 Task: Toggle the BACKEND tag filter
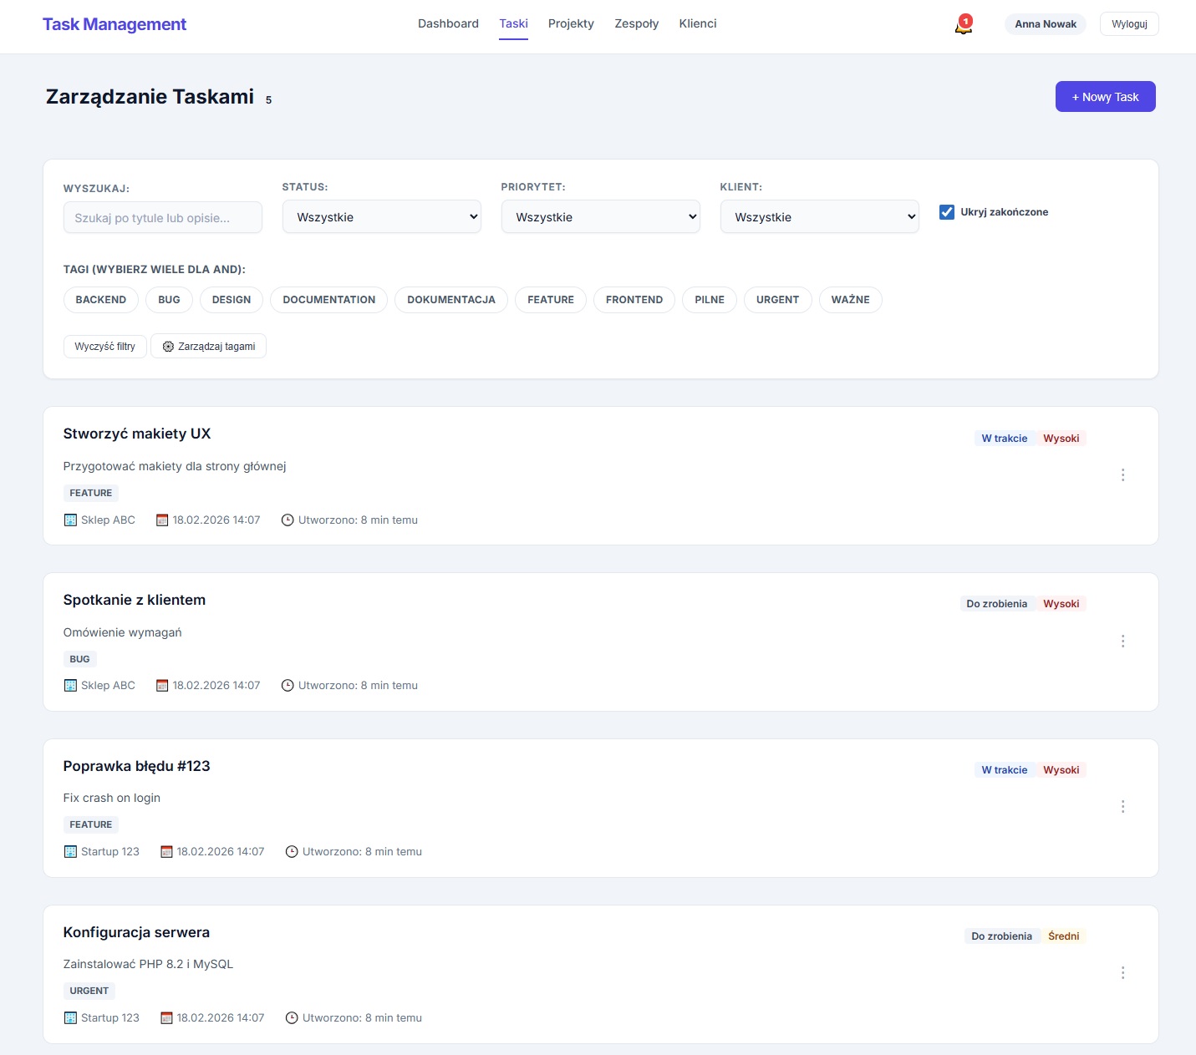point(100,300)
